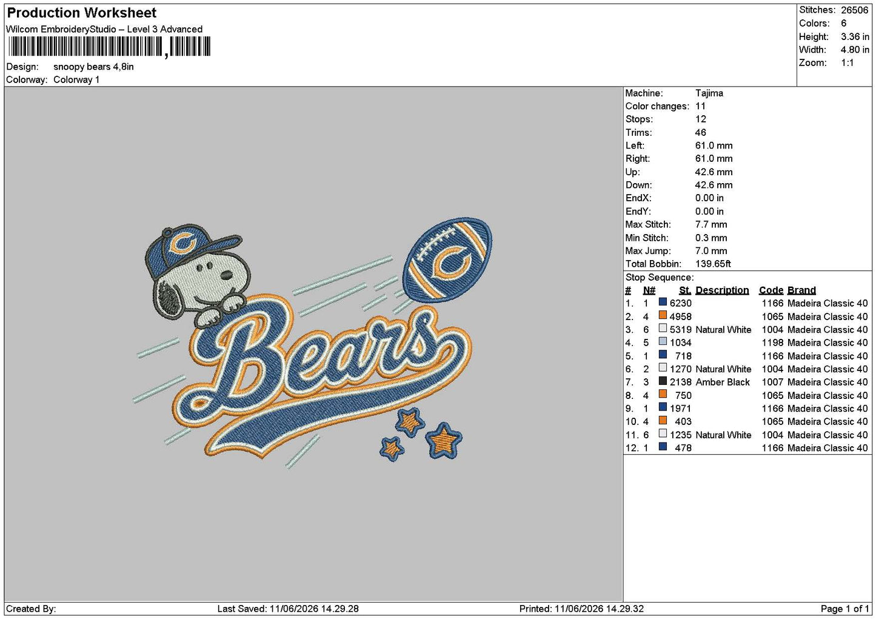Click code 1007 in stop 7 row
Screen dimensions: 876x619
(773, 382)
